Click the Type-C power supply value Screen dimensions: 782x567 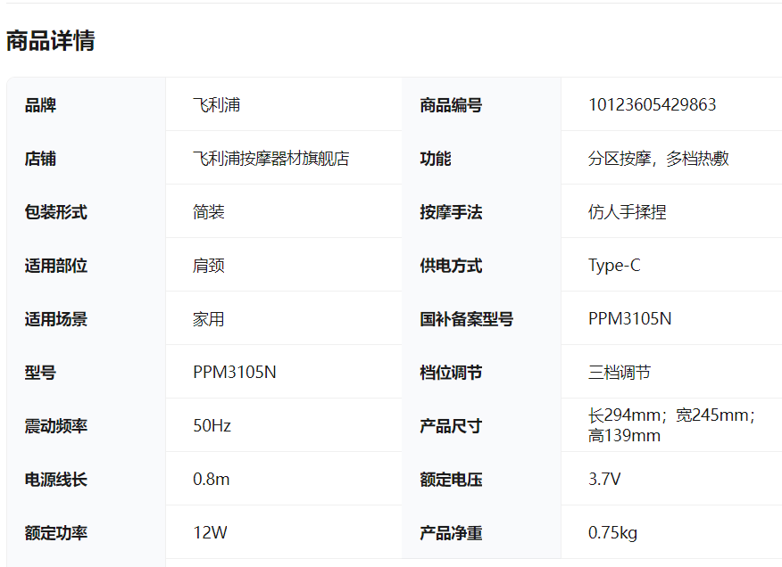pos(613,266)
